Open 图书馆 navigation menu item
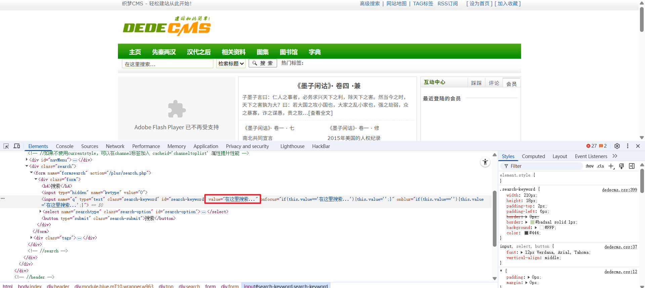The image size is (645, 288). [289, 52]
